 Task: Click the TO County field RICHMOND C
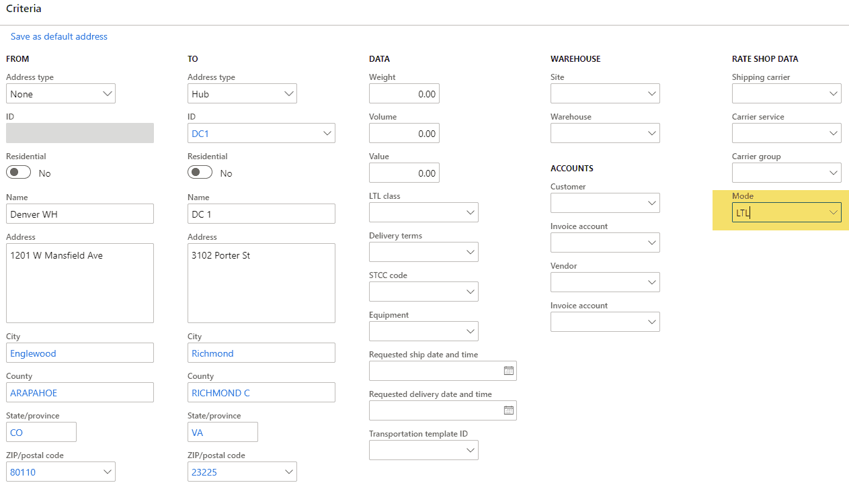261,392
